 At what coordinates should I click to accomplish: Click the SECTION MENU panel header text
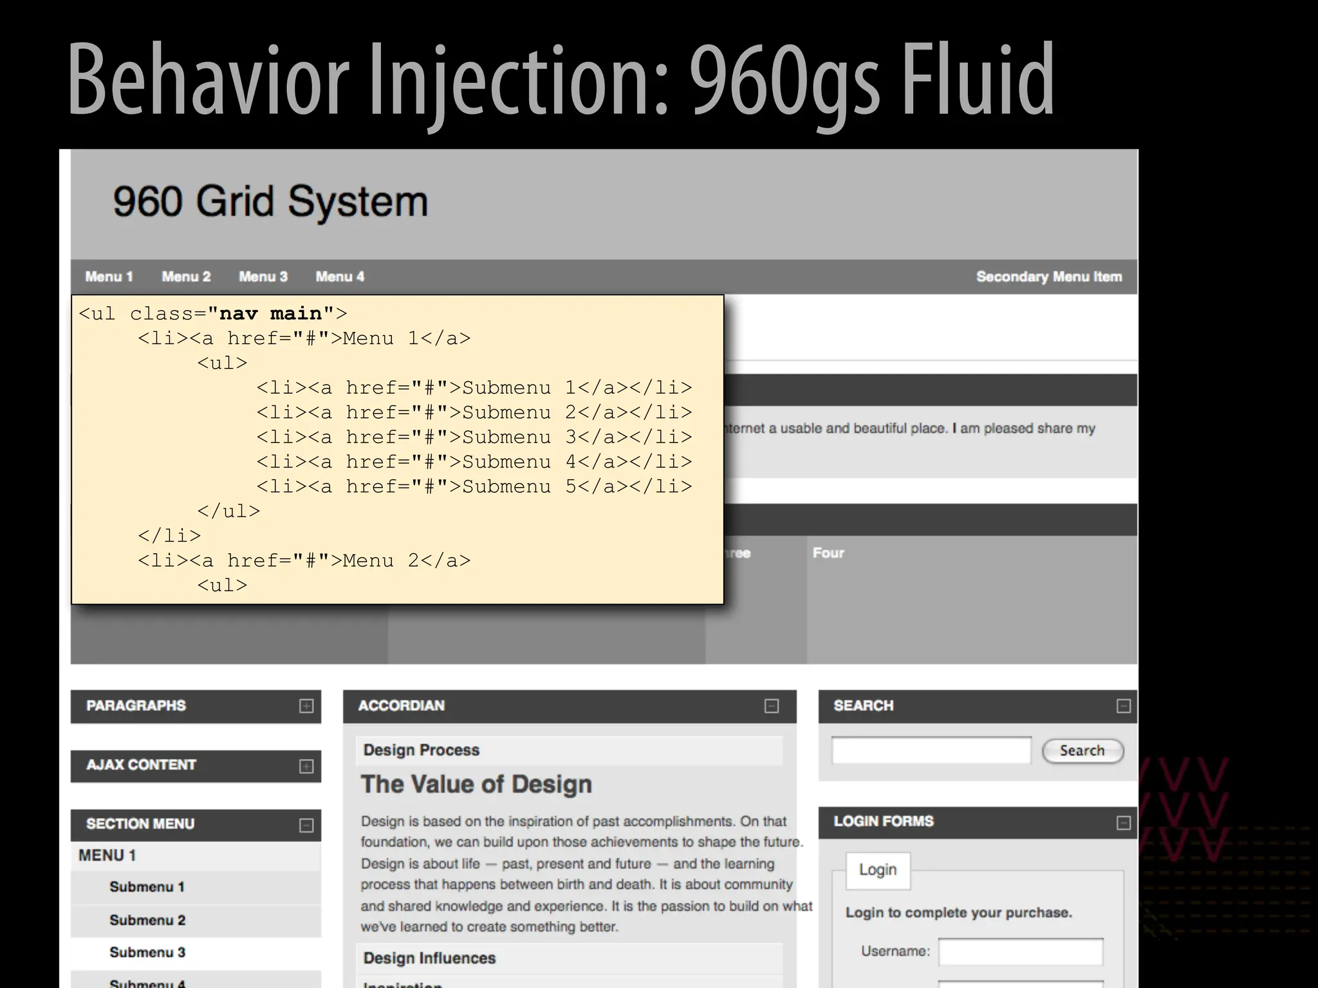click(x=140, y=824)
